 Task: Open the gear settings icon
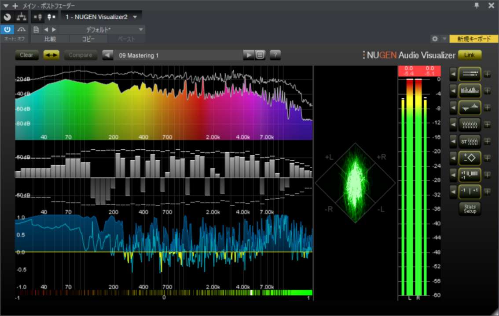435,39
